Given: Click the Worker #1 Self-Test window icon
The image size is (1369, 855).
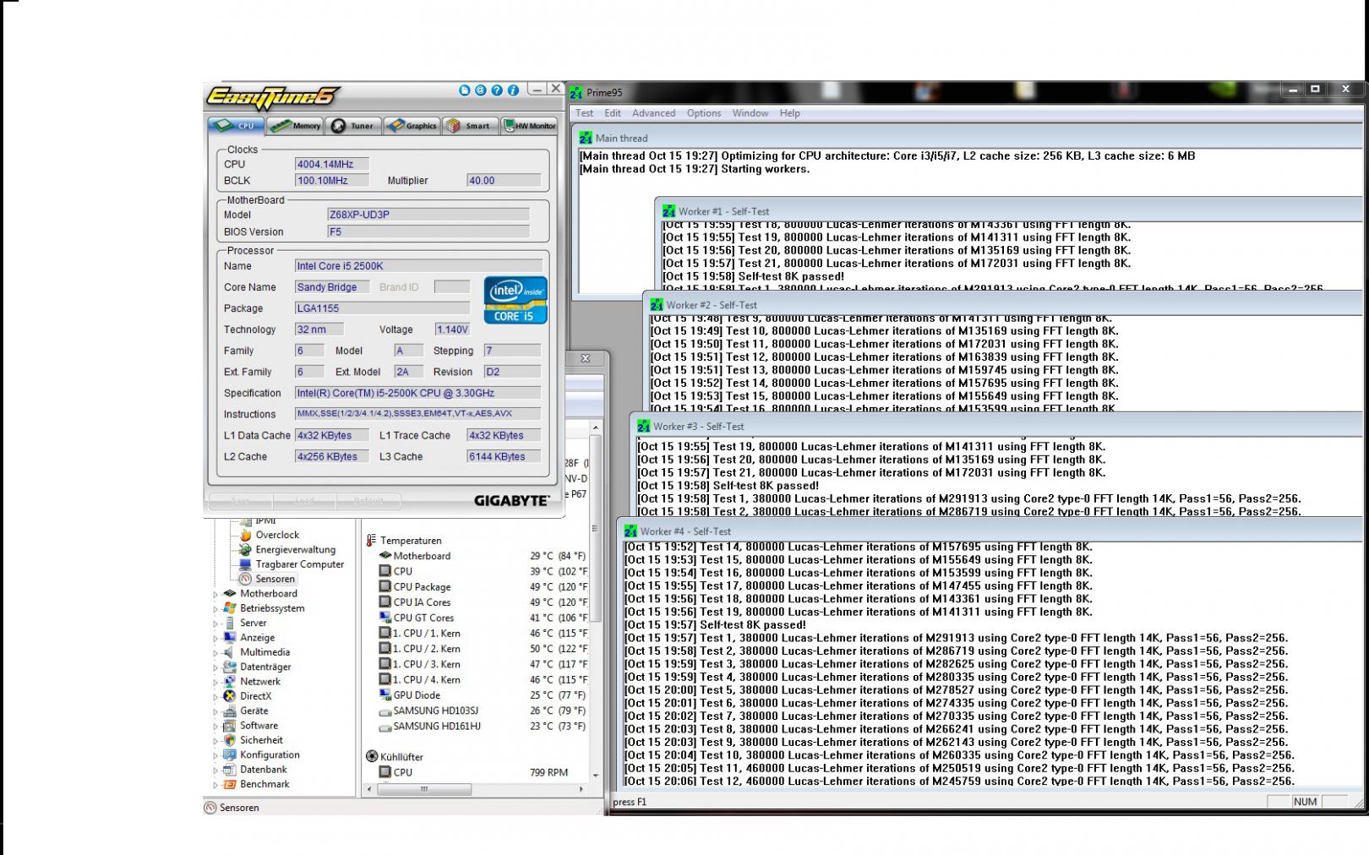Looking at the screenshot, I should point(669,211).
